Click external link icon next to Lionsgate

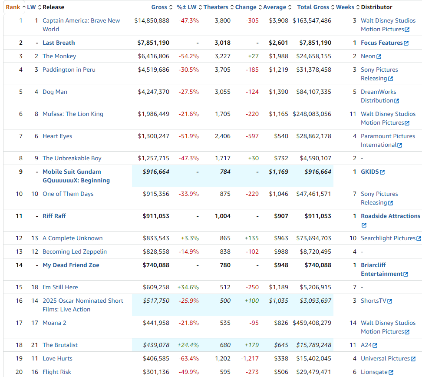391,372
